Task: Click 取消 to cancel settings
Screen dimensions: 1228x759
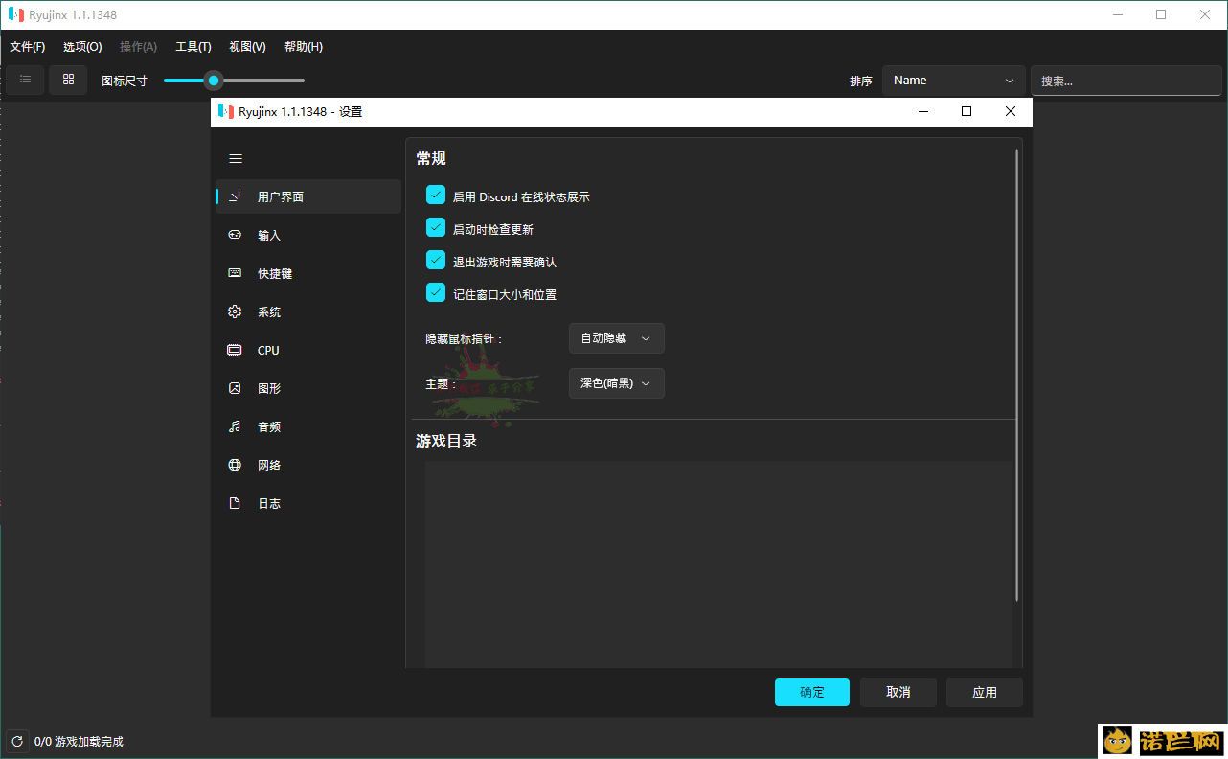Action: 898,692
